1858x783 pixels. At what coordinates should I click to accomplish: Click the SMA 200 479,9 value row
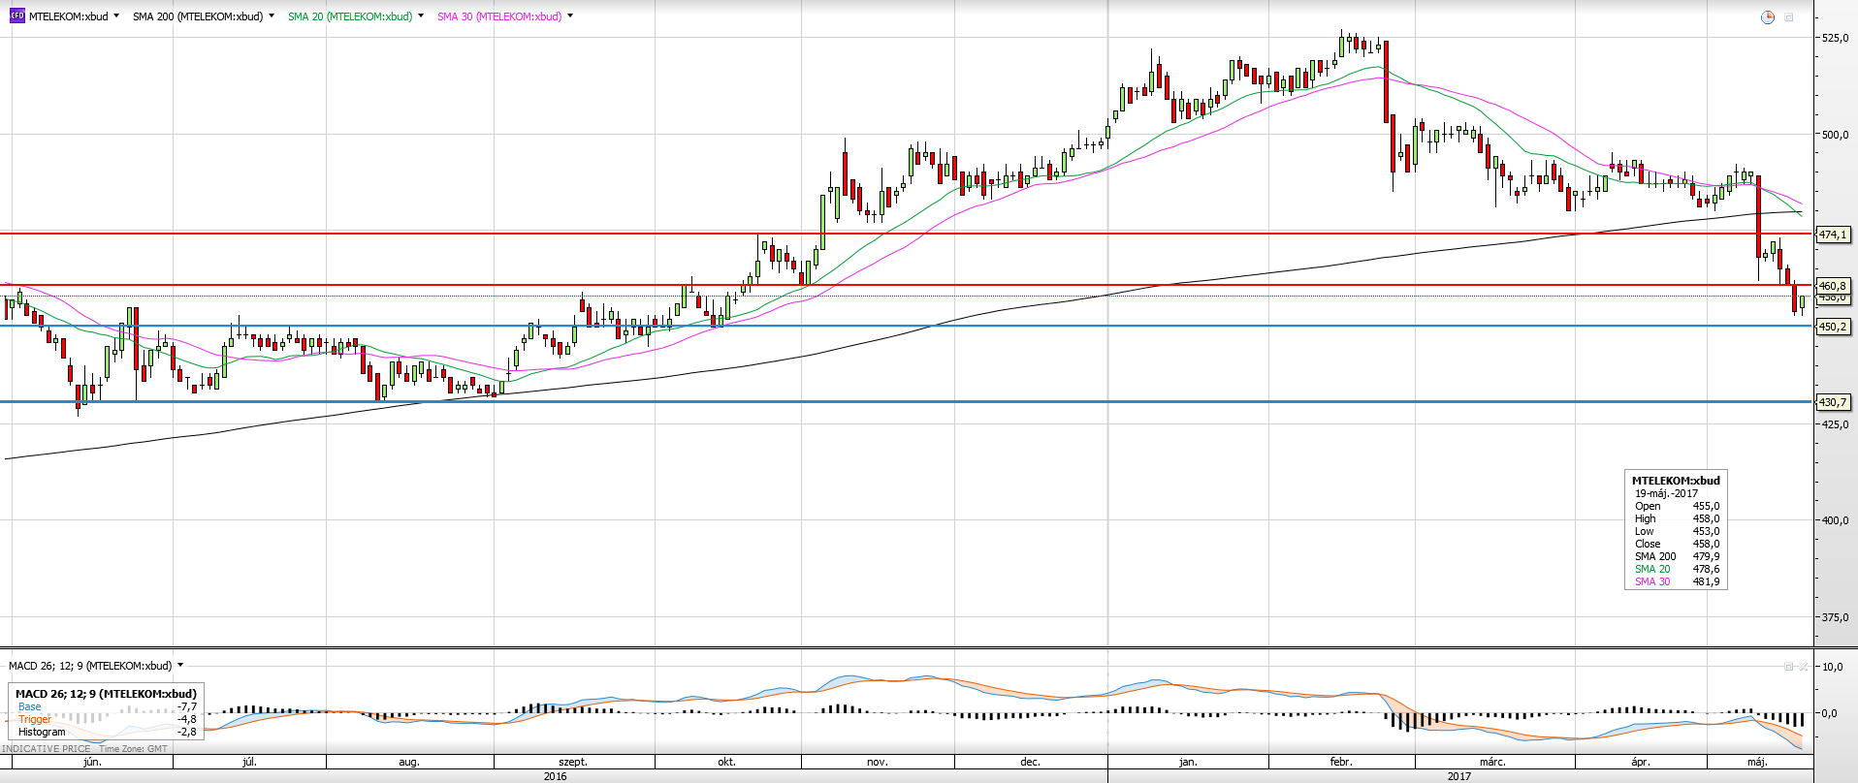(x=1677, y=556)
